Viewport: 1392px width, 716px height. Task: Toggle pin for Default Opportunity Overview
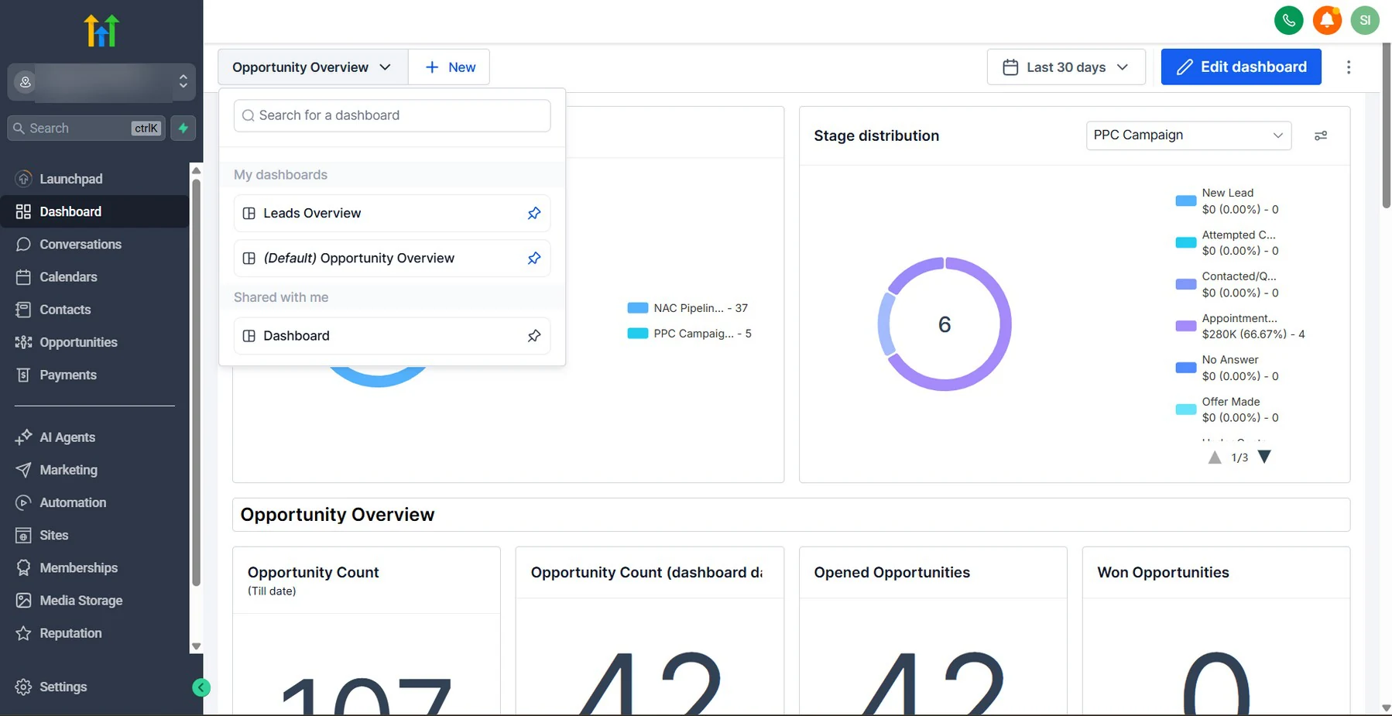pos(534,258)
